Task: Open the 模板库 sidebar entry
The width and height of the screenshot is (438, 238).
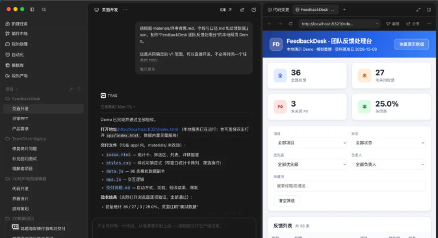Action: pos(14,65)
